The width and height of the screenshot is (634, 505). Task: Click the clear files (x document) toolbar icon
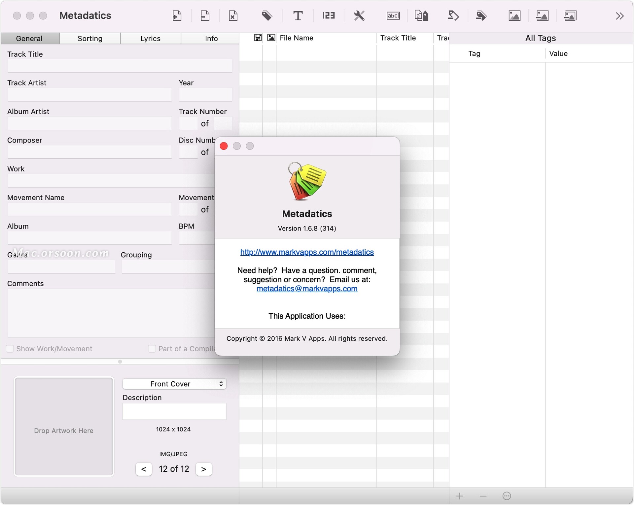tap(233, 16)
